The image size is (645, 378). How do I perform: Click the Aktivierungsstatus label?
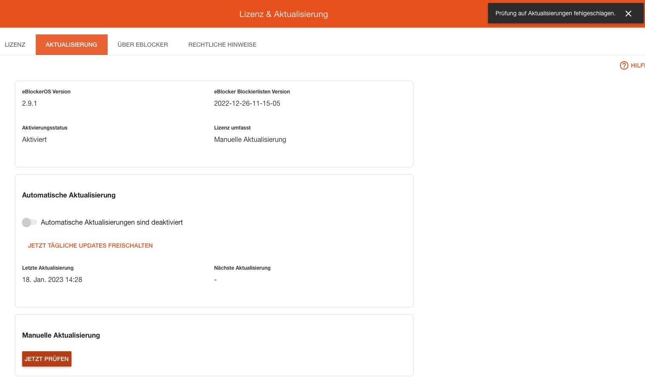pos(45,128)
